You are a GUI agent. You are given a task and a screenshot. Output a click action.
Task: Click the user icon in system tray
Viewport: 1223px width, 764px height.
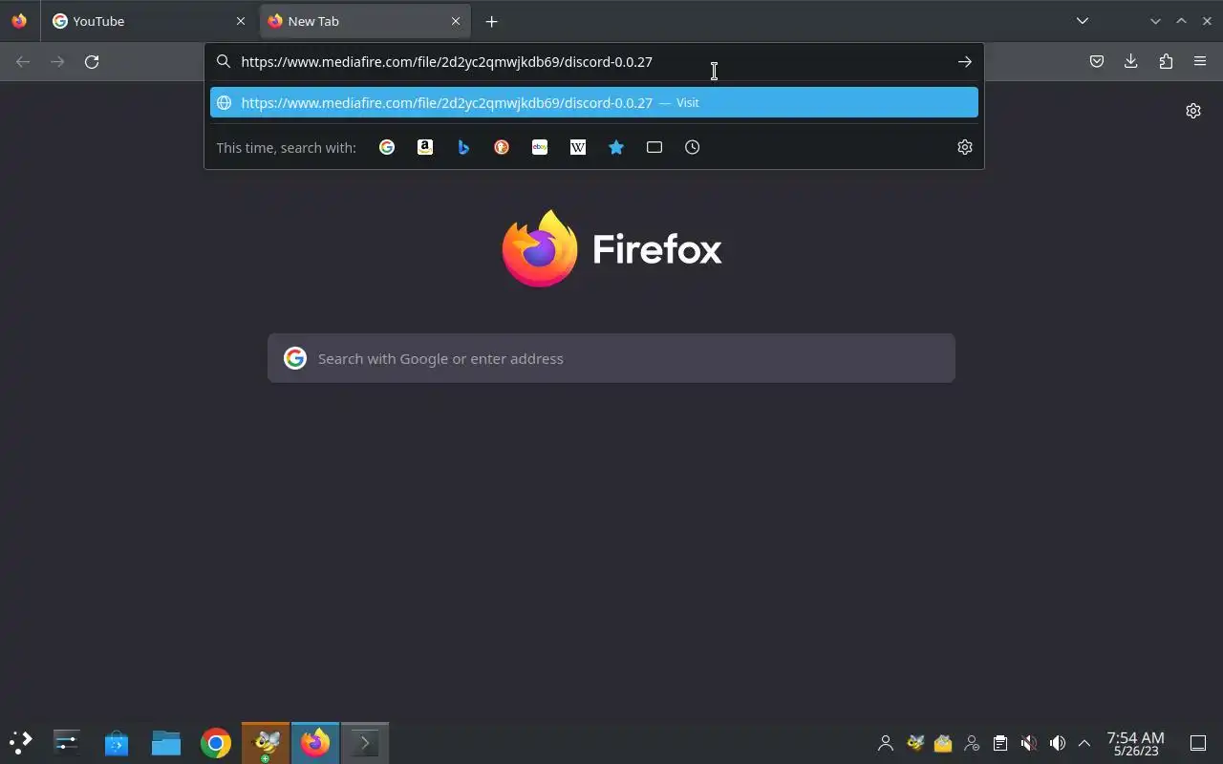click(886, 743)
